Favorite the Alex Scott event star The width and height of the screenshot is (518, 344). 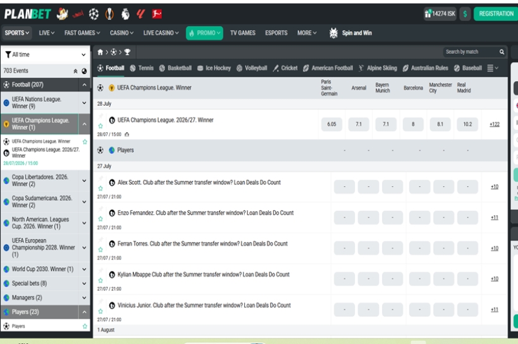coord(101,188)
